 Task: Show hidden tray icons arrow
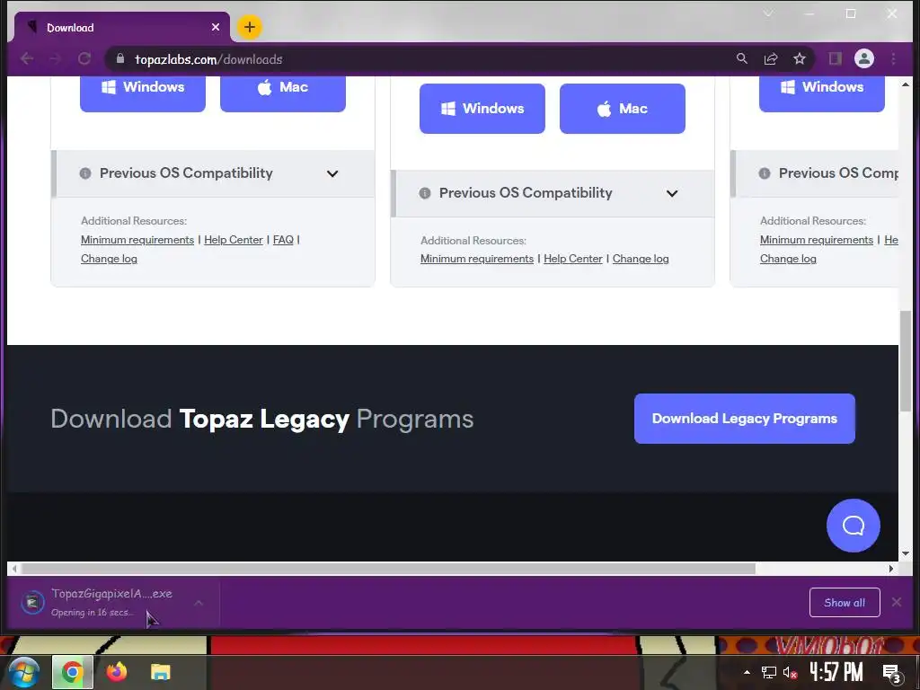click(x=747, y=672)
